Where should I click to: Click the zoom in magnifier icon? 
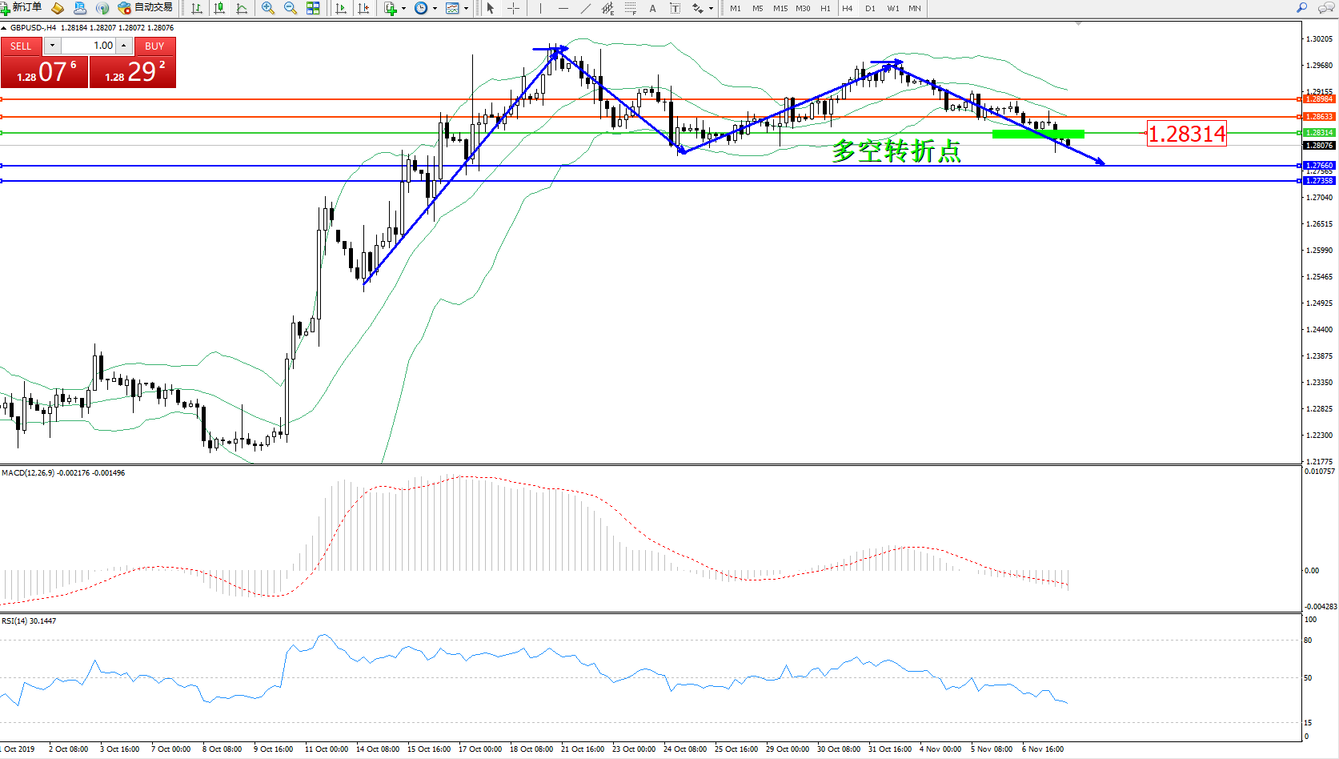click(x=267, y=8)
